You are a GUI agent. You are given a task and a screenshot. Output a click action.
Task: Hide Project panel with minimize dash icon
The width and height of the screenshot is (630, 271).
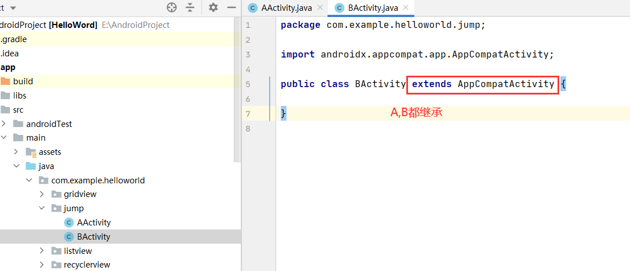click(232, 7)
